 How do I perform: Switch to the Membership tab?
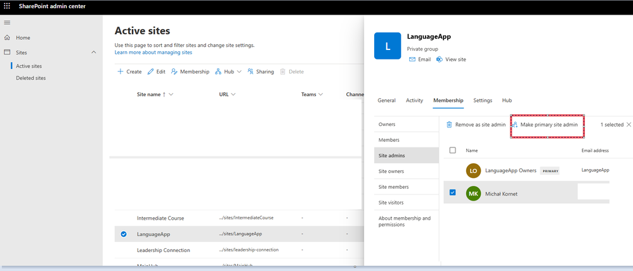[x=448, y=101]
